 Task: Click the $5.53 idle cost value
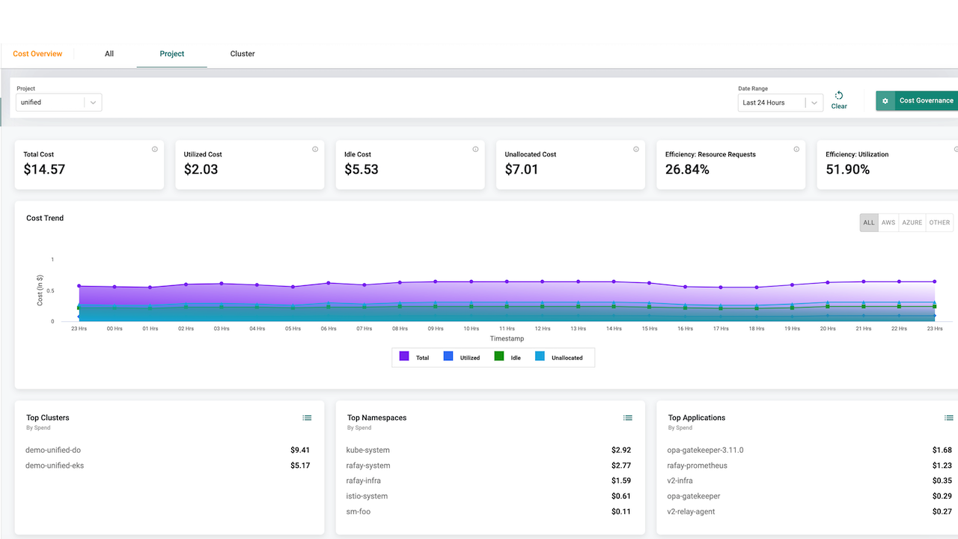tap(361, 170)
